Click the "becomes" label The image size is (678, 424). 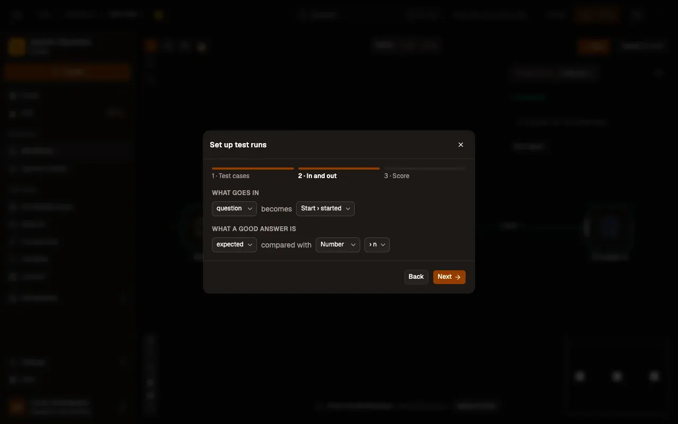click(x=276, y=209)
